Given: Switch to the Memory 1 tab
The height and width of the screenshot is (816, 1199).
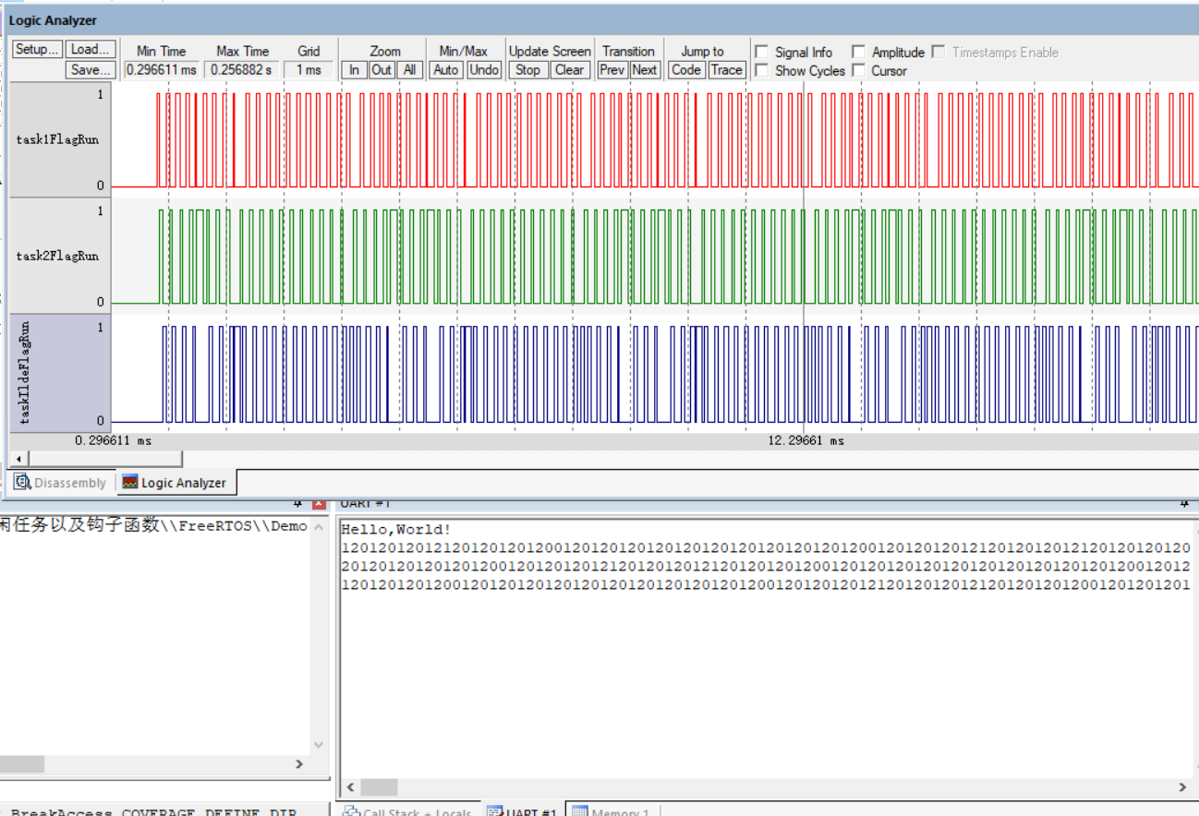Looking at the screenshot, I should 611,811.
